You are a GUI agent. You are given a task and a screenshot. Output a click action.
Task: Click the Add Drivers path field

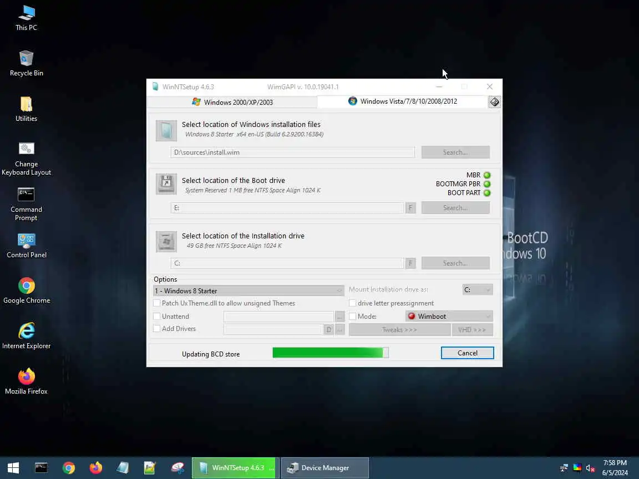[x=273, y=329]
